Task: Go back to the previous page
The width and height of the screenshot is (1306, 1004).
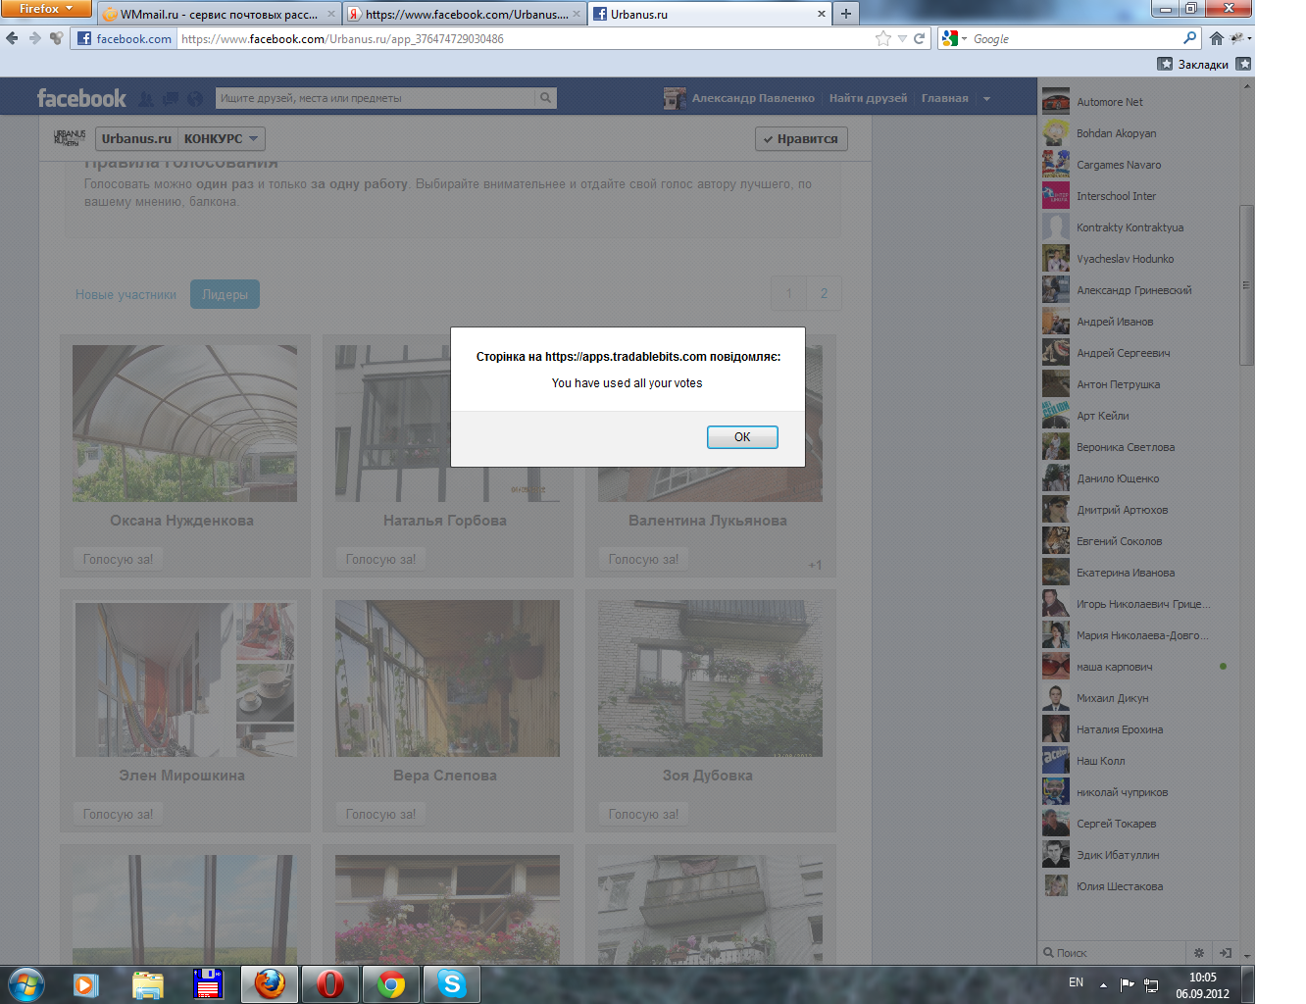Action: click(12, 38)
